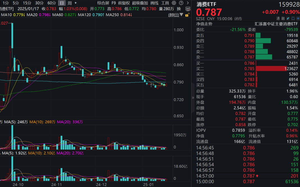Click the pencil edit icon near quote header
The image size is (300, 187).
288,18
